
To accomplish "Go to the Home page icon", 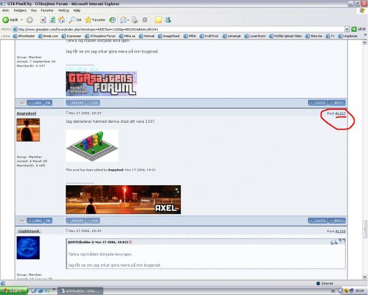I will pyautogui.click(x=61, y=20).
